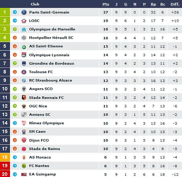182x177 pixels.
Task: Click the Olympique de Marseille crest
Action: (24, 29)
